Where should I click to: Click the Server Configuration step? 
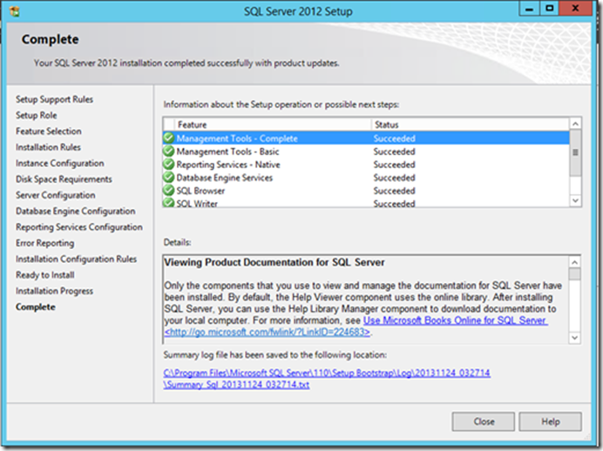point(56,195)
